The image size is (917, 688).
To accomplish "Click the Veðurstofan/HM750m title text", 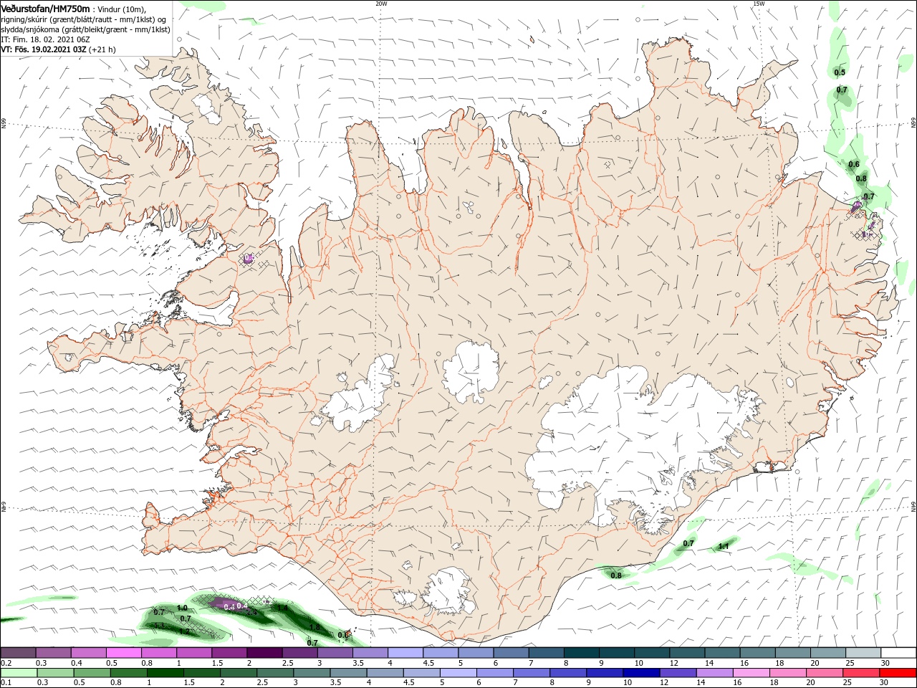I will pyautogui.click(x=45, y=9).
